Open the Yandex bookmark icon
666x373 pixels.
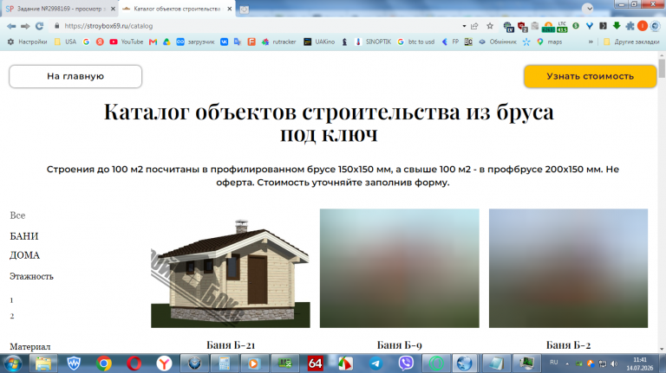click(100, 42)
